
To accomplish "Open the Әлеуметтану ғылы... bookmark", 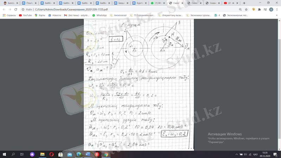I will point(170,15).
